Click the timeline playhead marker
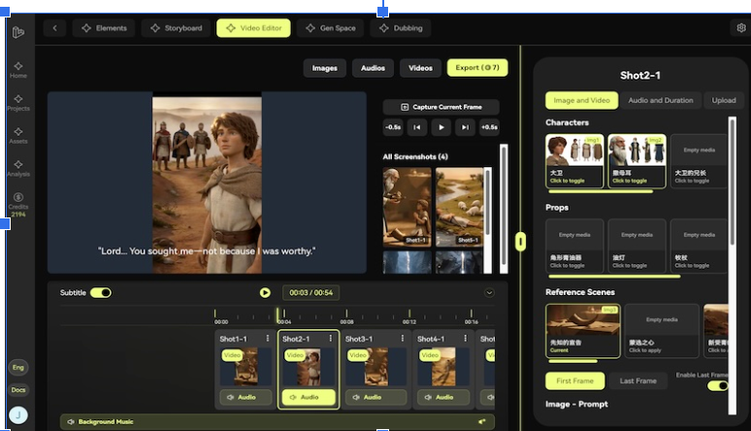This screenshot has width=751, height=431. [x=278, y=315]
